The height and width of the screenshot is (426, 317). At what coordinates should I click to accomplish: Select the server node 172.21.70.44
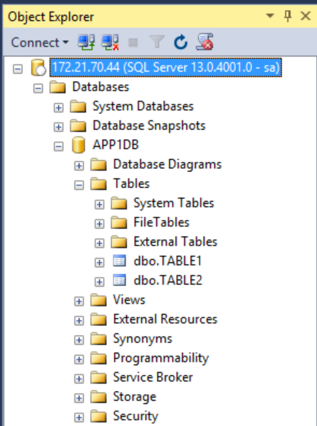(166, 67)
